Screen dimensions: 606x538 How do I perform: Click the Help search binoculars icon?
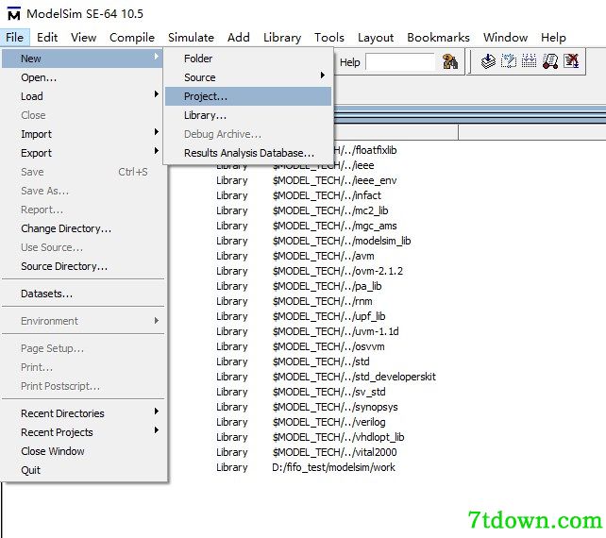click(450, 61)
